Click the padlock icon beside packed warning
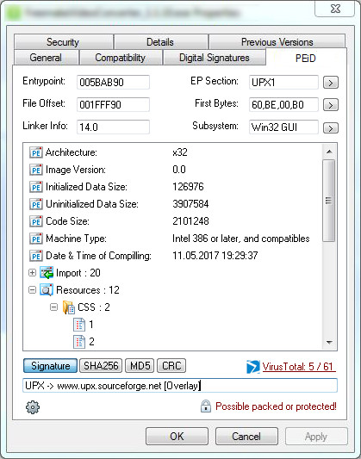 coord(206,406)
